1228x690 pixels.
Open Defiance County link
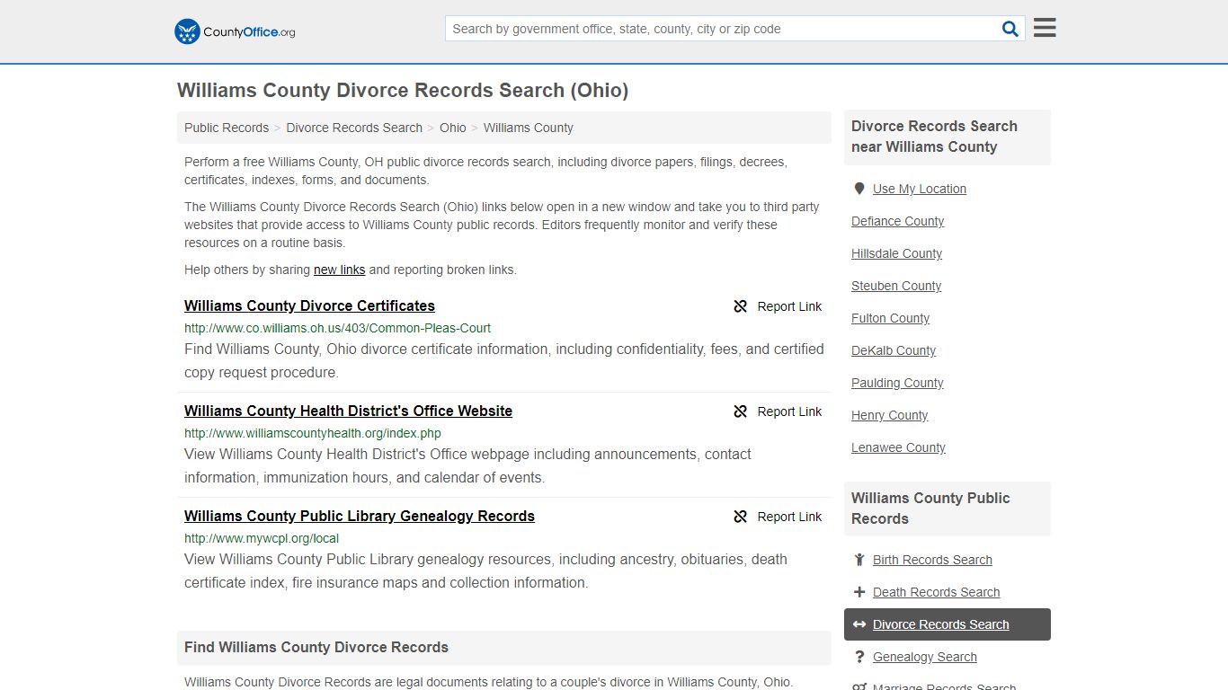[x=897, y=221]
